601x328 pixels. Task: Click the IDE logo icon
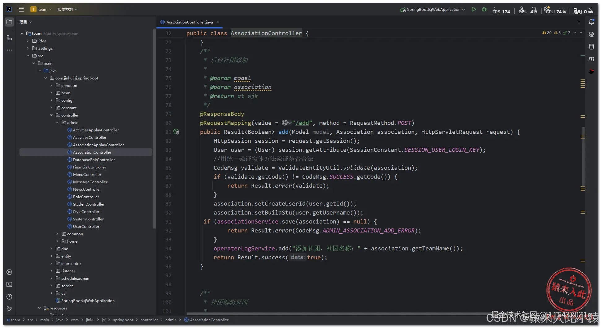(9, 9)
